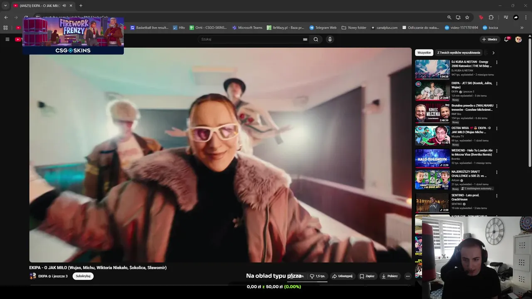Click the Utwórz create button

490,39
